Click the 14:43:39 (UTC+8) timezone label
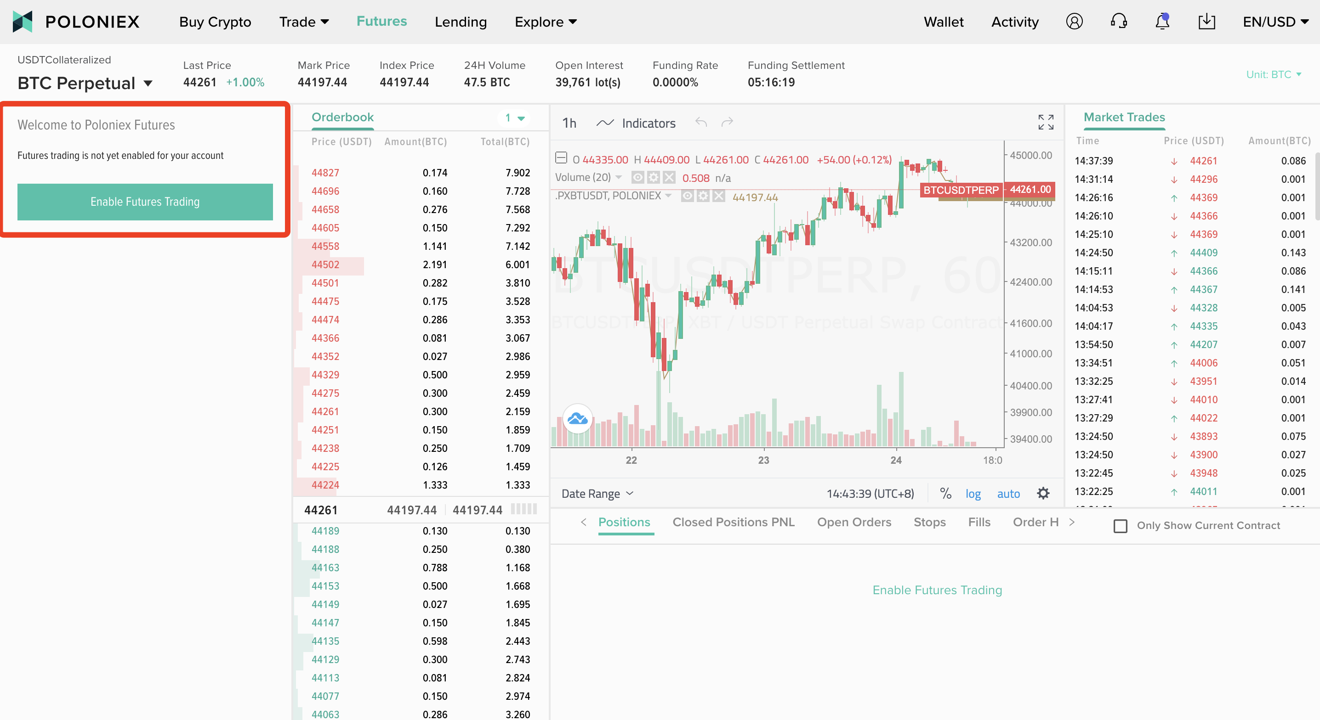1320x720 pixels. 870,494
